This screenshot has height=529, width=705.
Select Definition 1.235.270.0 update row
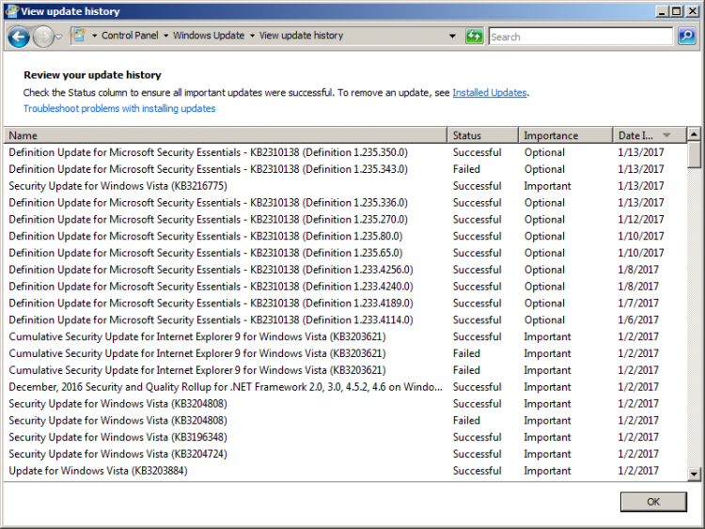(345, 219)
